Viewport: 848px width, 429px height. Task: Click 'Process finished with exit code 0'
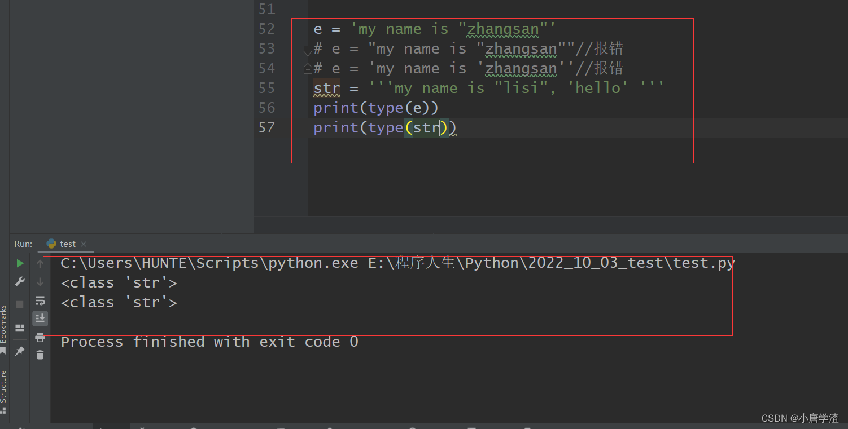[x=209, y=342]
